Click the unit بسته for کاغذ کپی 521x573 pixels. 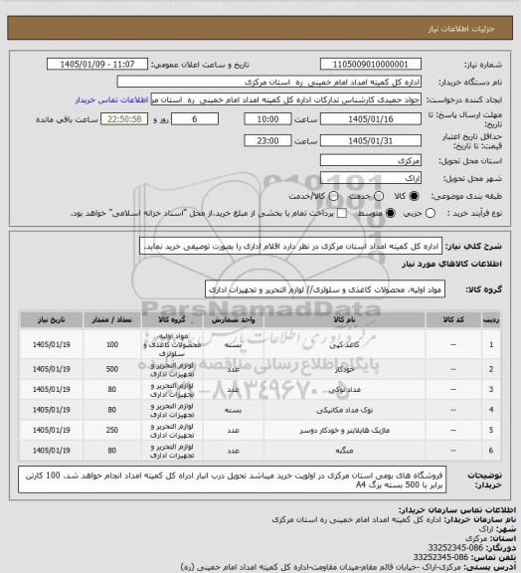click(x=233, y=345)
